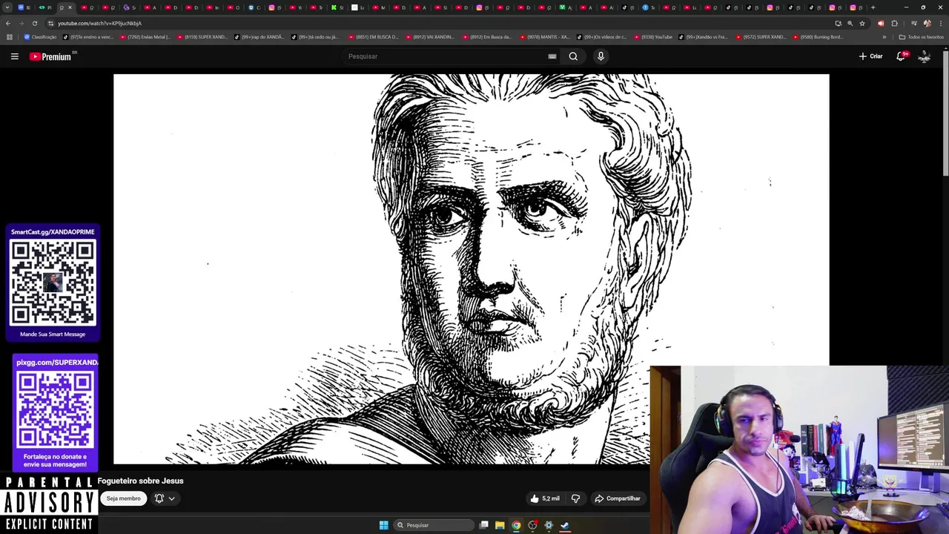Like the video with 5,2 mil likes

click(545, 498)
